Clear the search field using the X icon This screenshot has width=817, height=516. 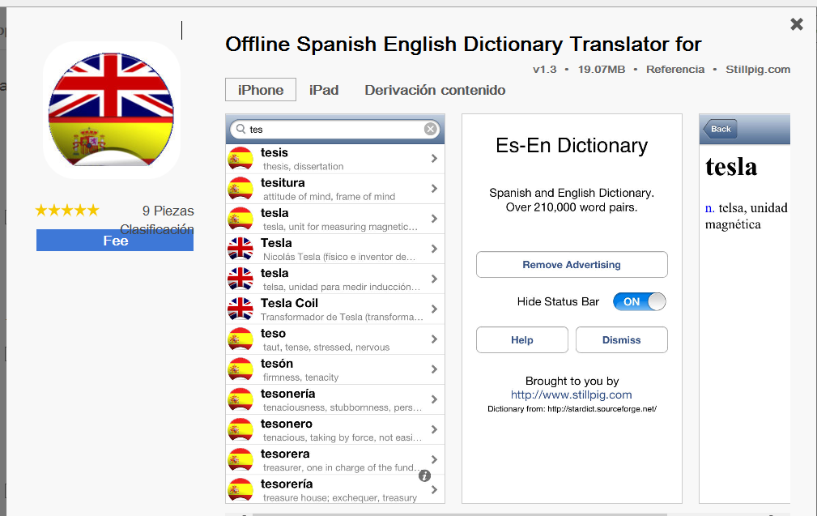(429, 128)
